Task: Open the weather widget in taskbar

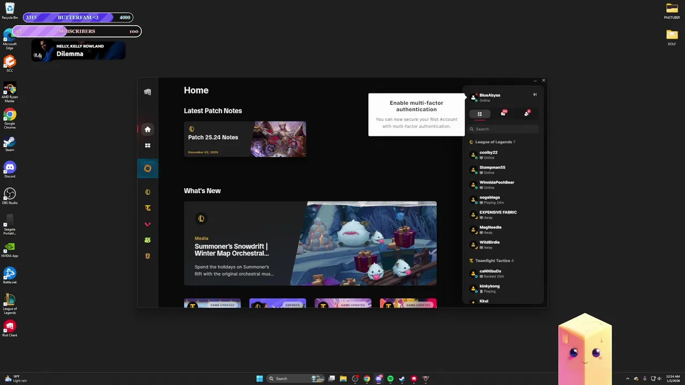Action: point(15,379)
